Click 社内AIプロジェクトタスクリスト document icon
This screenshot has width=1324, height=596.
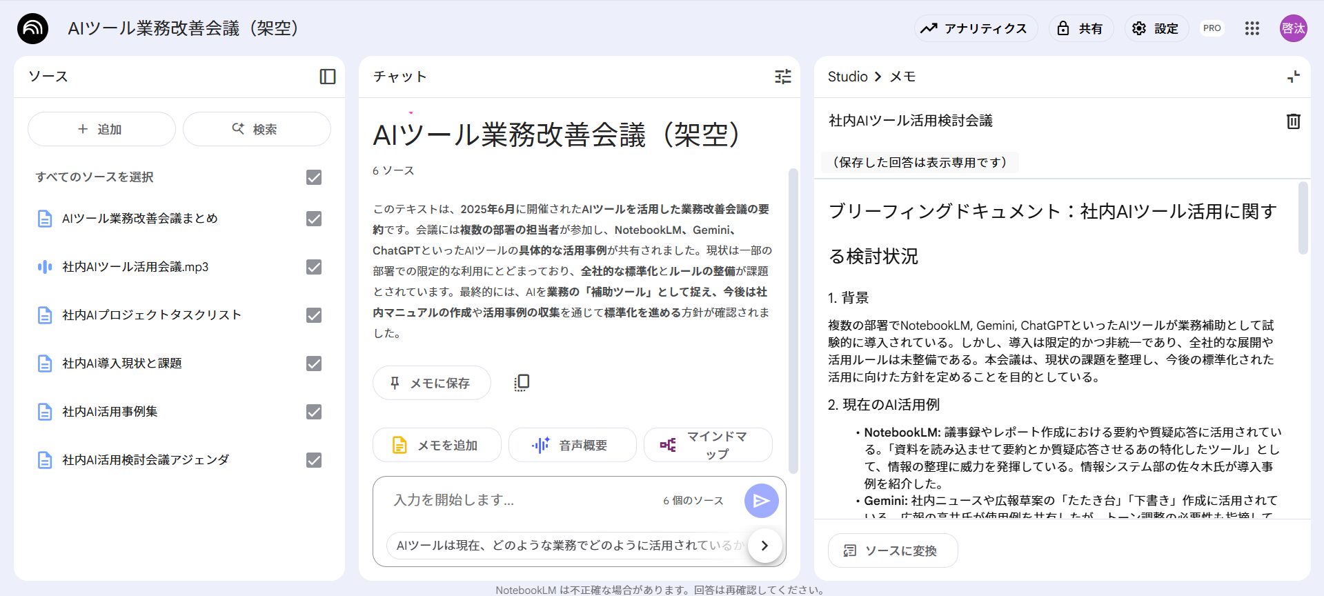pos(45,315)
